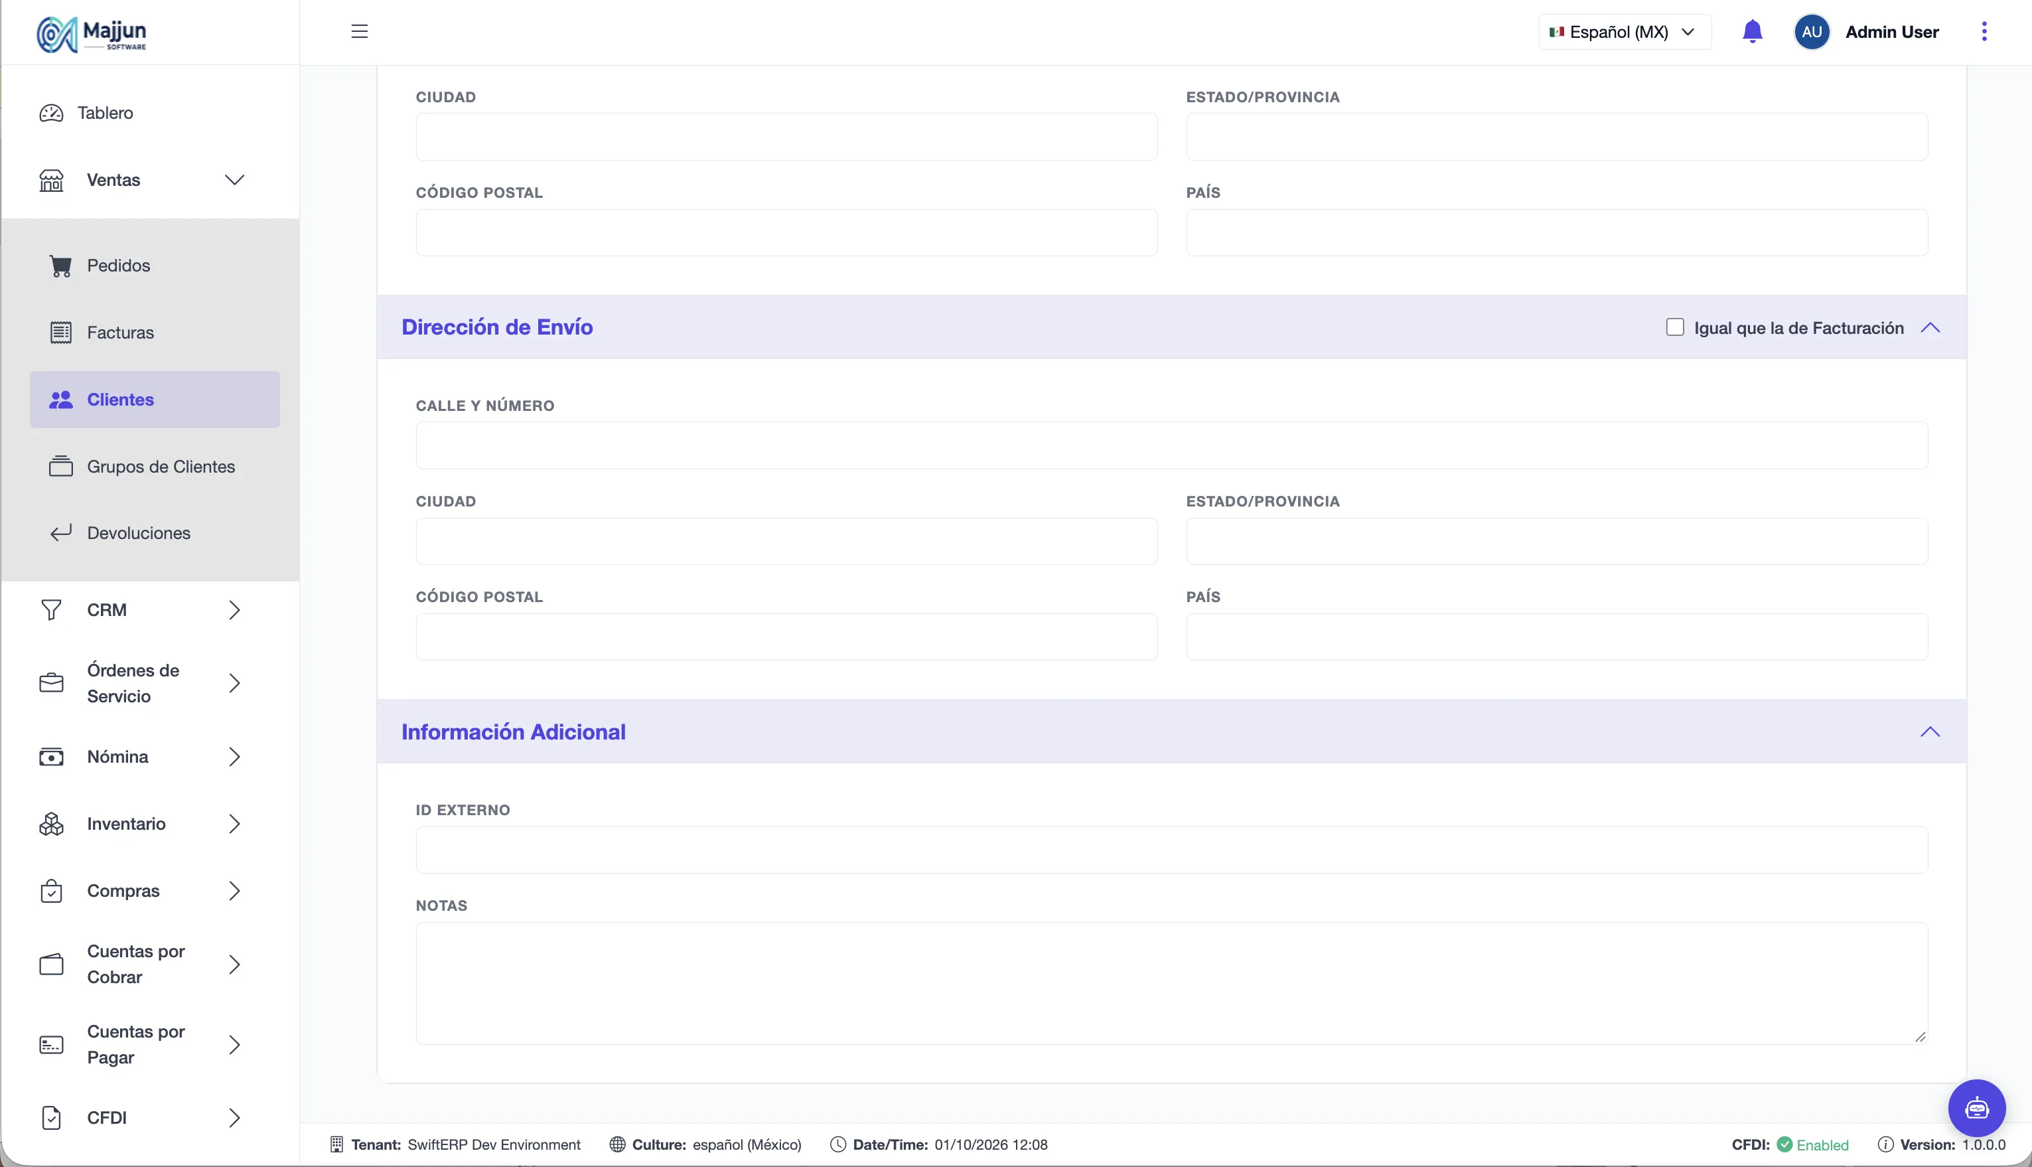
Task: Click the shipping Calle y Número field
Action: coord(1171,445)
